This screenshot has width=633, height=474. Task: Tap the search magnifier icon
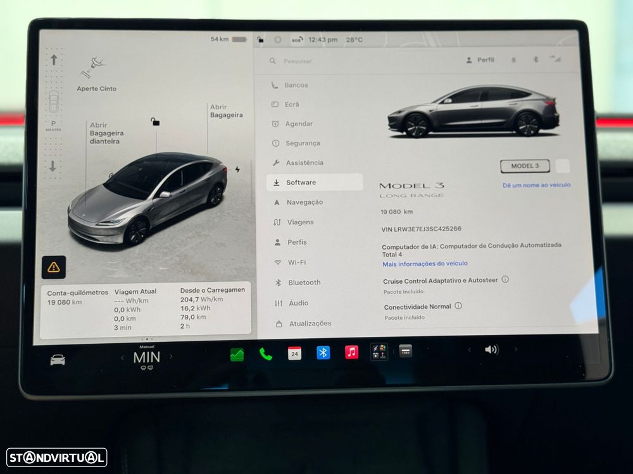coord(272,61)
